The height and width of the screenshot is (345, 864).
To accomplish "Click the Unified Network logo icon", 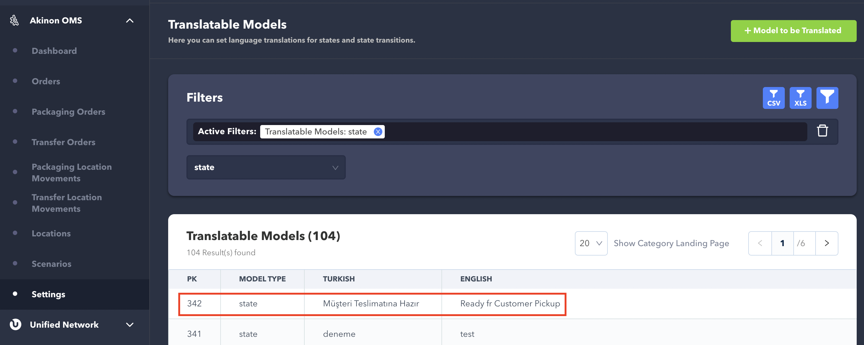I will 16,324.
